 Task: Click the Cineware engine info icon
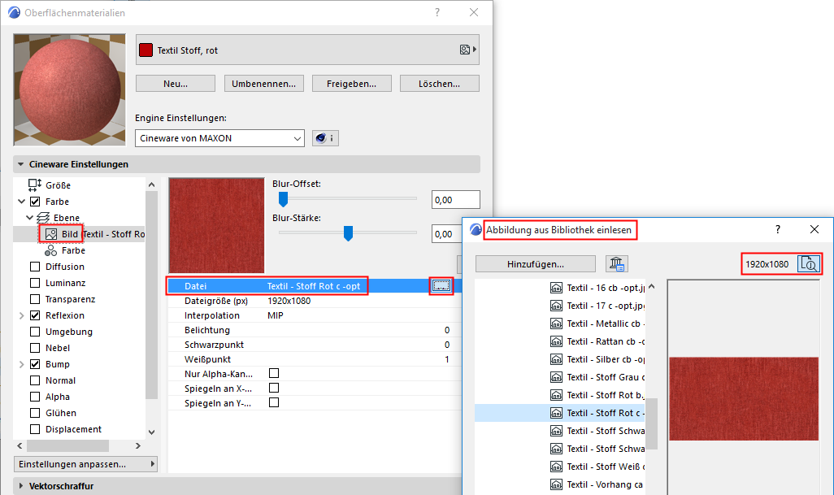[x=325, y=138]
